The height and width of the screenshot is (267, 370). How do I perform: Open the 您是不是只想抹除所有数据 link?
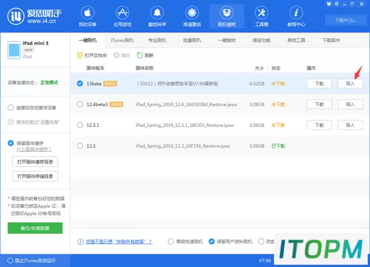tap(119, 242)
